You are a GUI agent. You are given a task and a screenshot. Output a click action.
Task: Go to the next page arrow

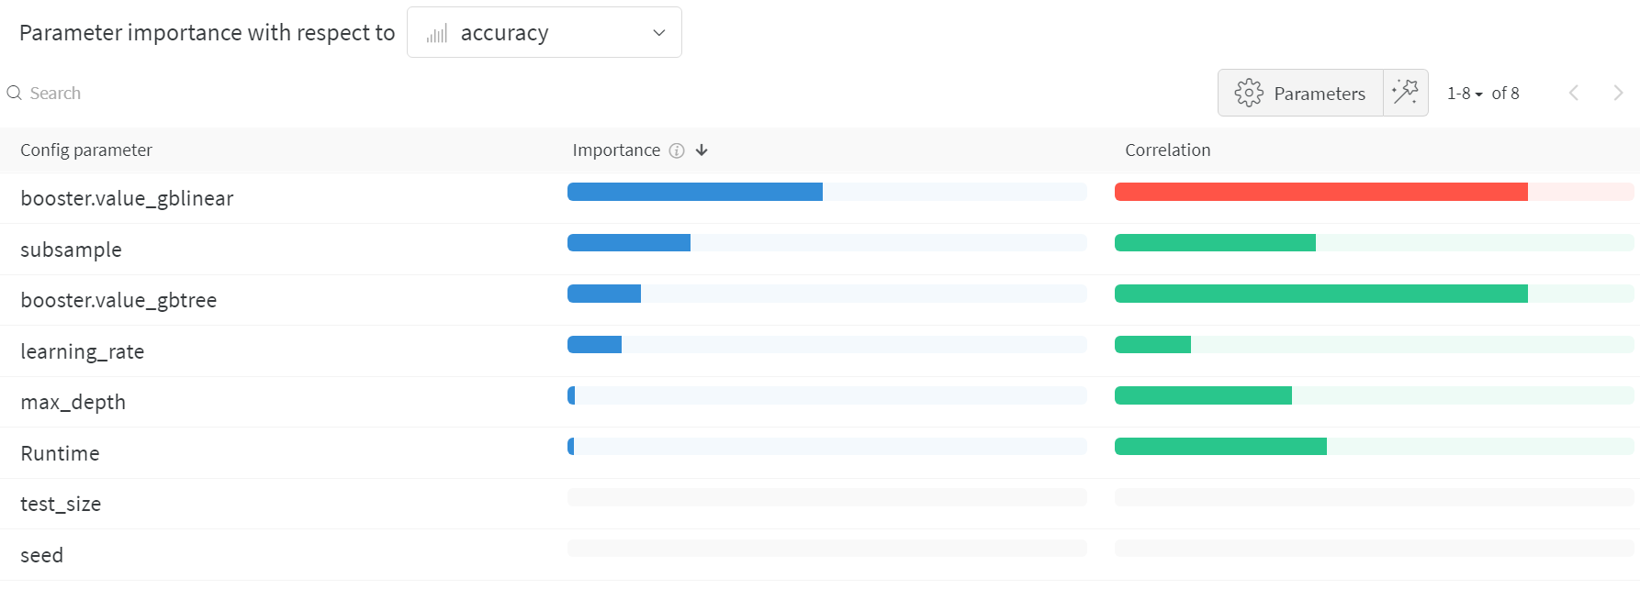(1618, 93)
